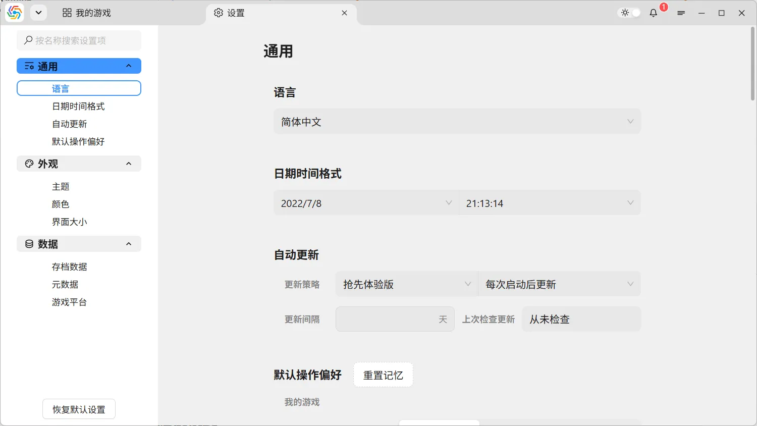Open the 2022/7/8 date format dropdown

366,203
